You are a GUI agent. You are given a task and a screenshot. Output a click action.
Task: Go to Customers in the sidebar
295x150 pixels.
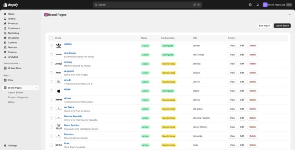(14, 28)
